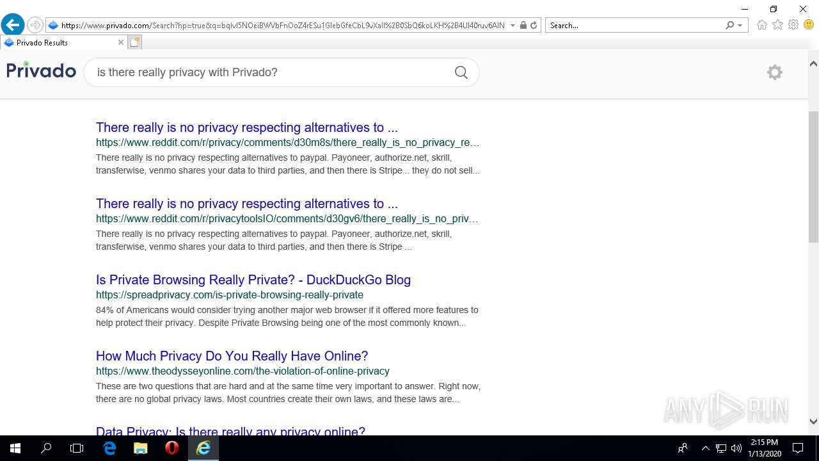Open reddit.com/r/privacy URL link

click(x=287, y=143)
